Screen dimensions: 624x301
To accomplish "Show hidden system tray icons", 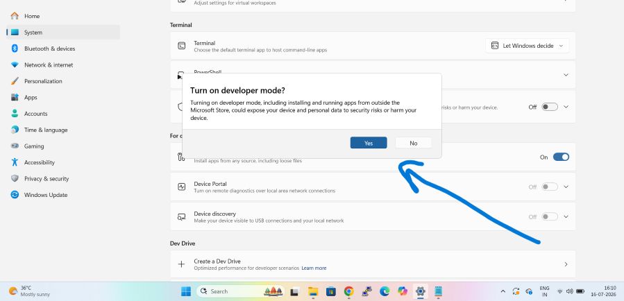I will 503,291.
